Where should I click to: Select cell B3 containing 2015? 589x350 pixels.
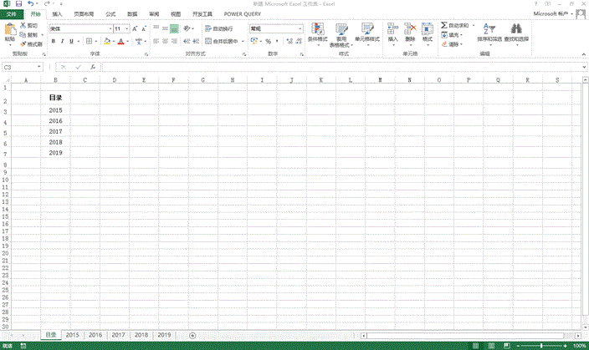[55, 110]
